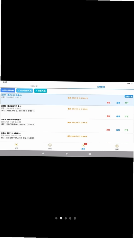This screenshot has width=134, height=238.
Task: Tap the Android recent apps square button
Action: pyautogui.click(x=90, y=154)
